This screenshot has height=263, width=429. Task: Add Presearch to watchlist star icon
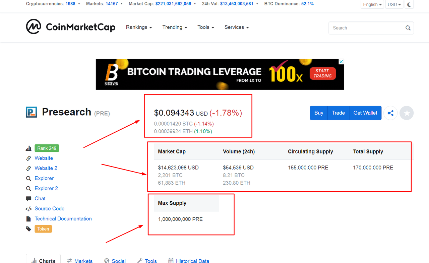coord(407,113)
